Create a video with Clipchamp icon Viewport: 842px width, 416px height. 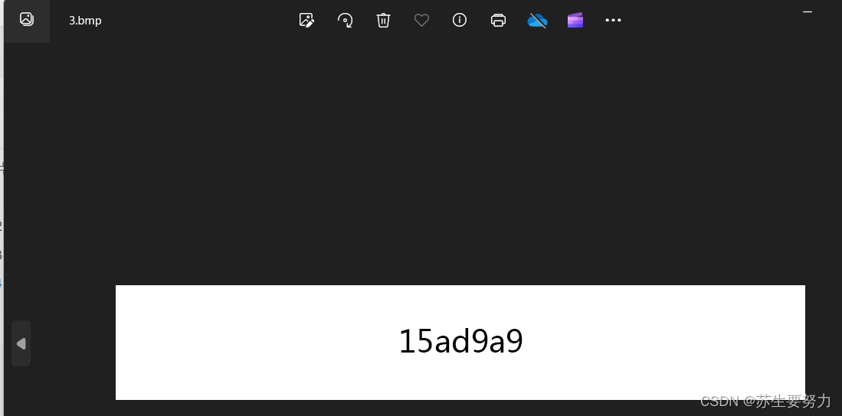point(575,21)
